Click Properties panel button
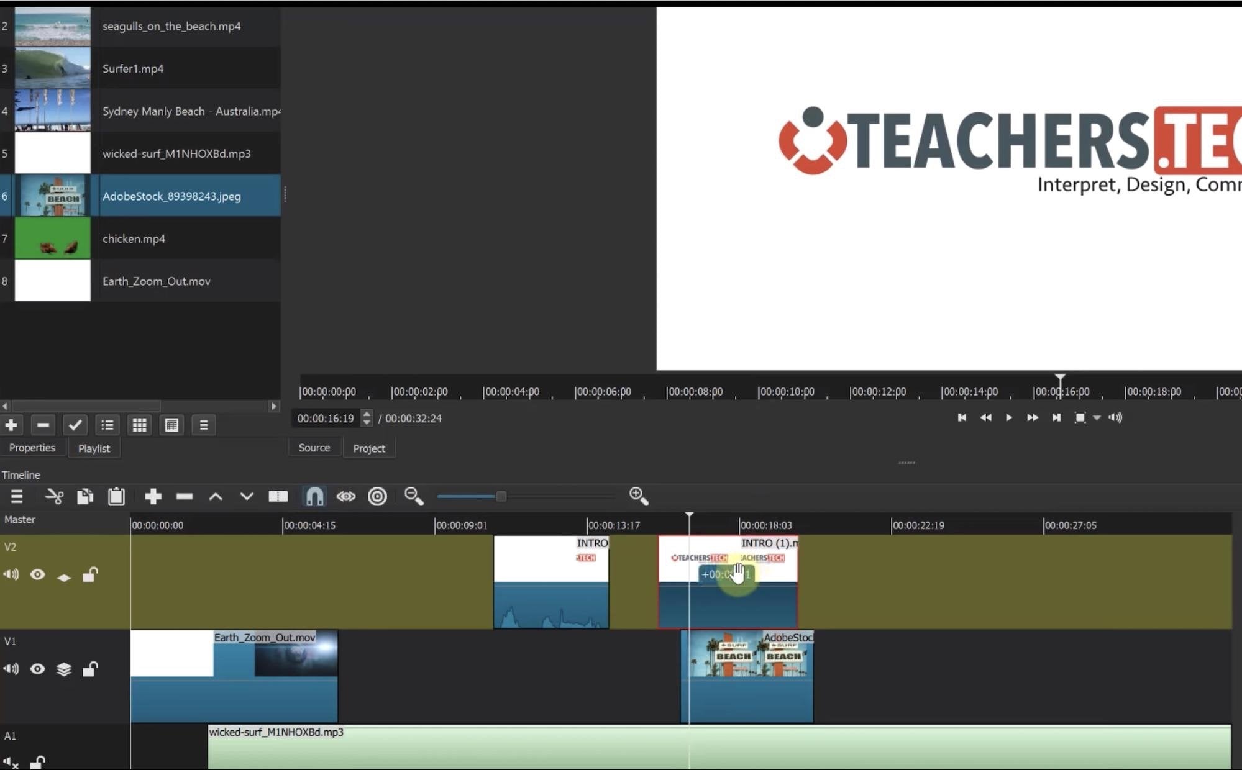The width and height of the screenshot is (1242, 770). coord(32,447)
